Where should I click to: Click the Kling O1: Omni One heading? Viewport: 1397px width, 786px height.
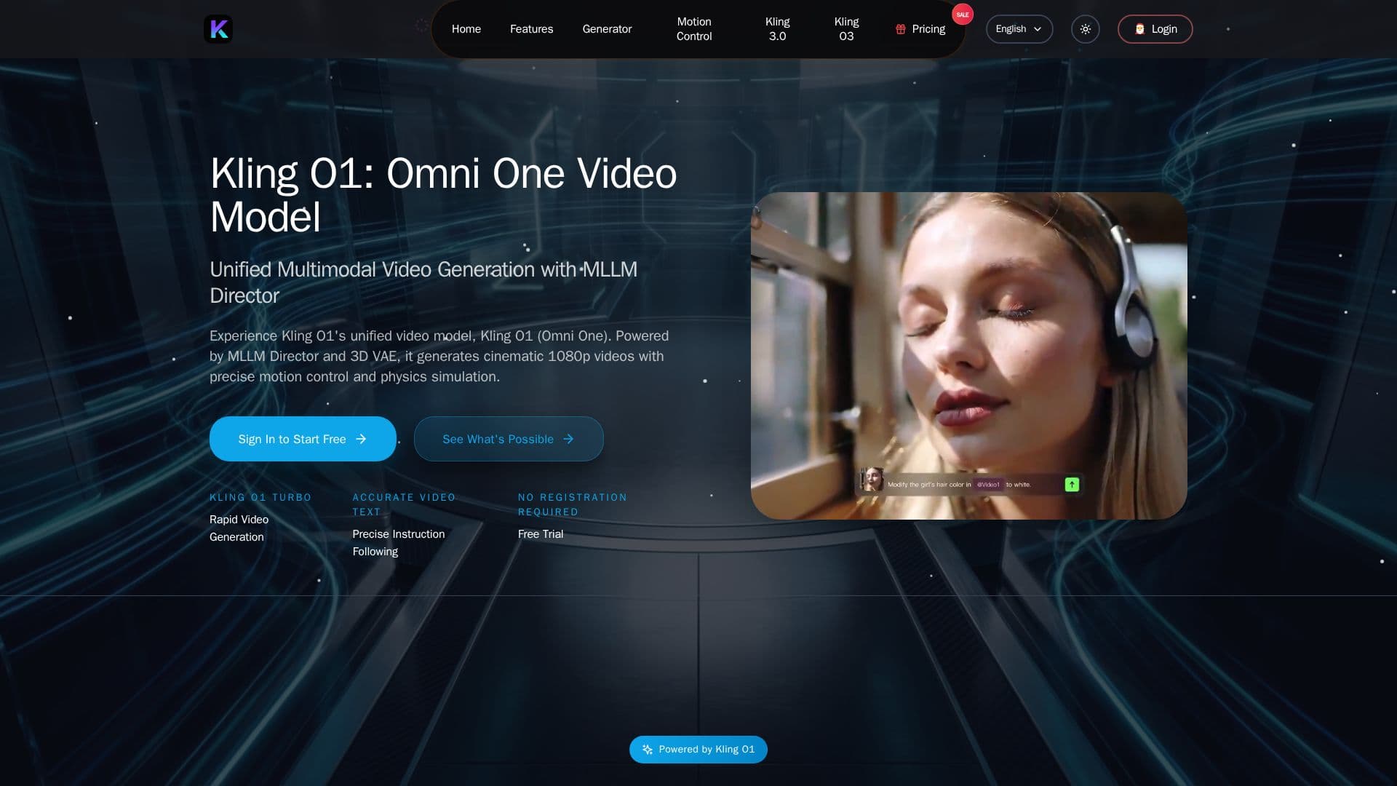(443, 195)
